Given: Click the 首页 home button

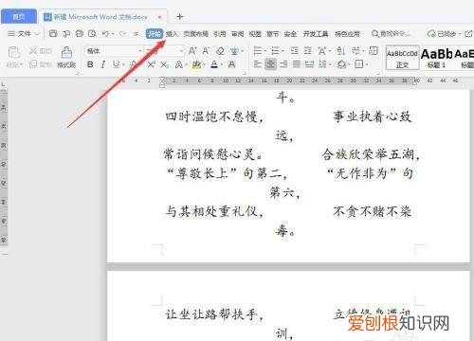Looking at the screenshot, I should point(19,16).
